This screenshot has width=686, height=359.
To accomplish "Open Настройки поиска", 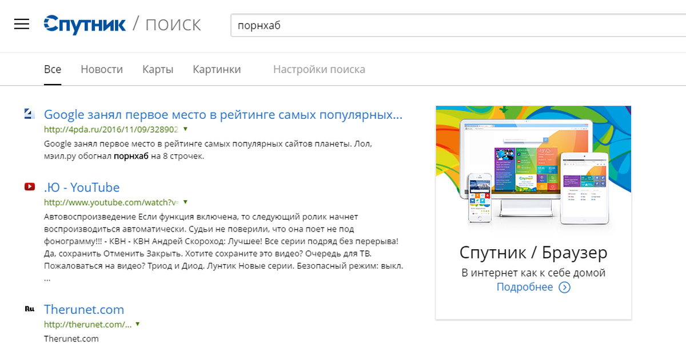I will tap(319, 69).
